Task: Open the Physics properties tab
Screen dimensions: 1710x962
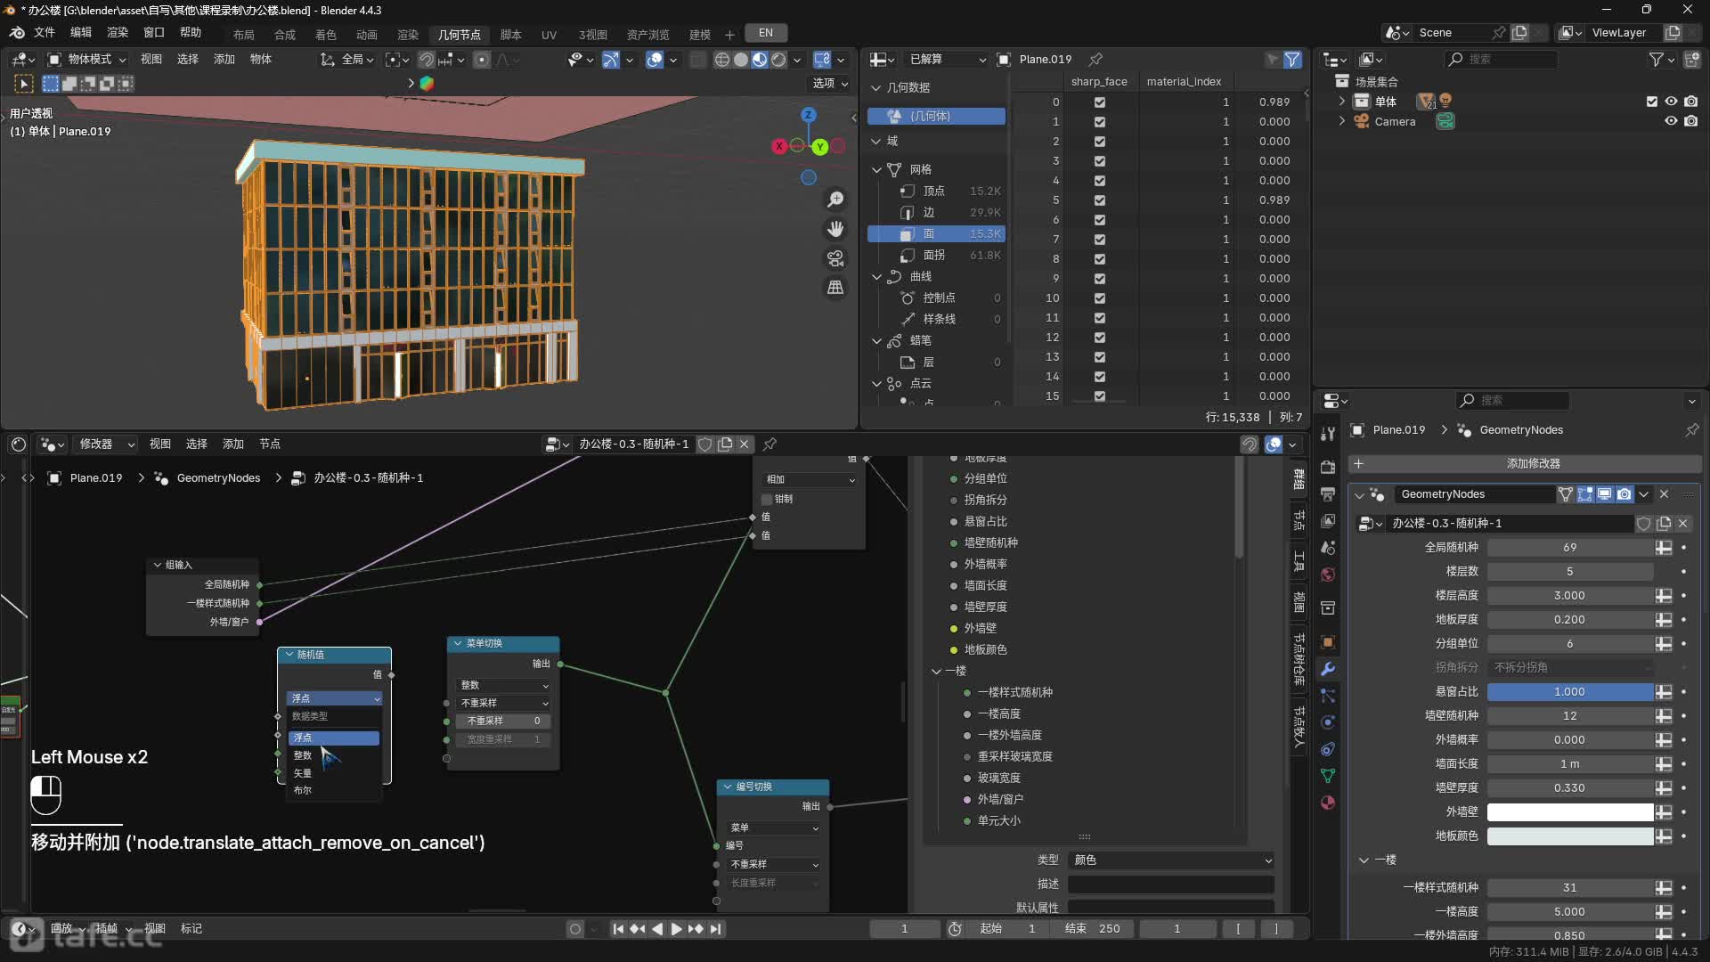Action: [1328, 722]
